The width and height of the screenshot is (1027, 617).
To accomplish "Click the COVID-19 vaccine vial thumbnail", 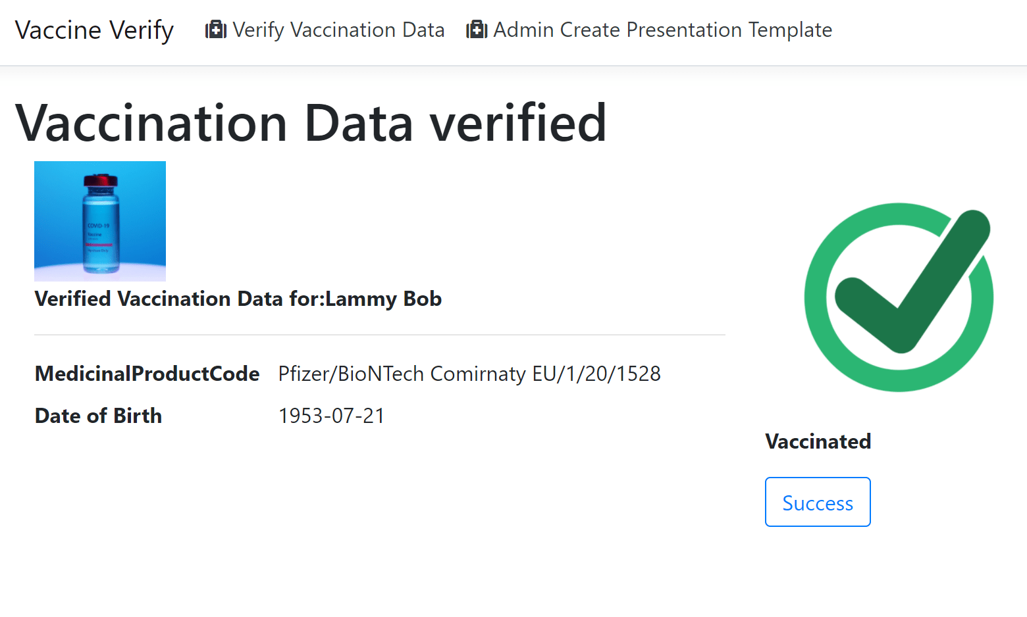I will [x=100, y=221].
